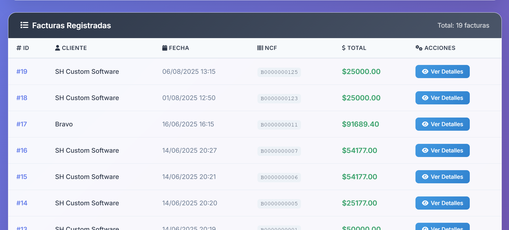Click invoice ID #17

[21, 124]
